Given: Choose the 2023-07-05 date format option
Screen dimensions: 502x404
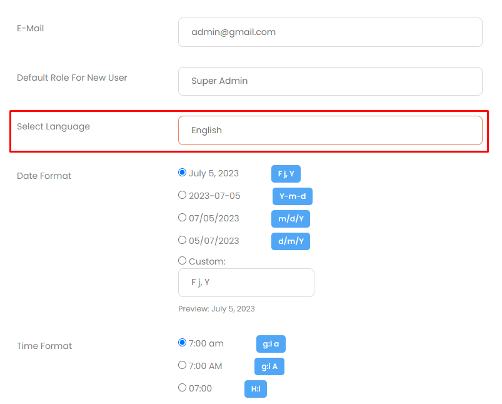Looking at the screenshot, I should click(x=183, y=195).
